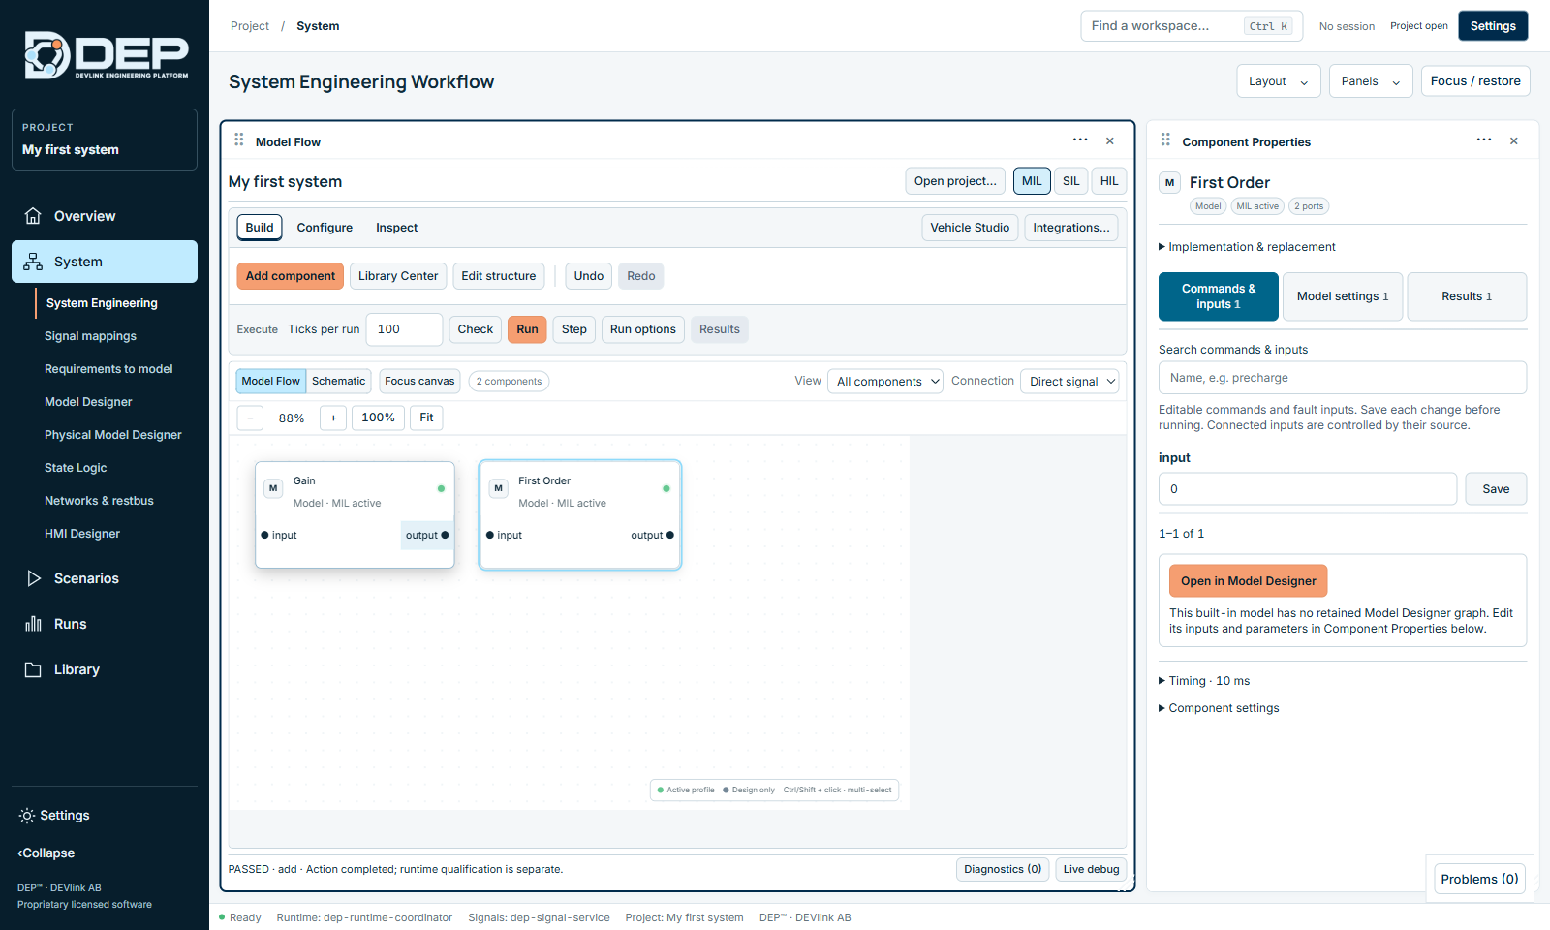Click the System network icon in sidebar
Viewport: 1550px width, 930px height.
tap(33, 262)
